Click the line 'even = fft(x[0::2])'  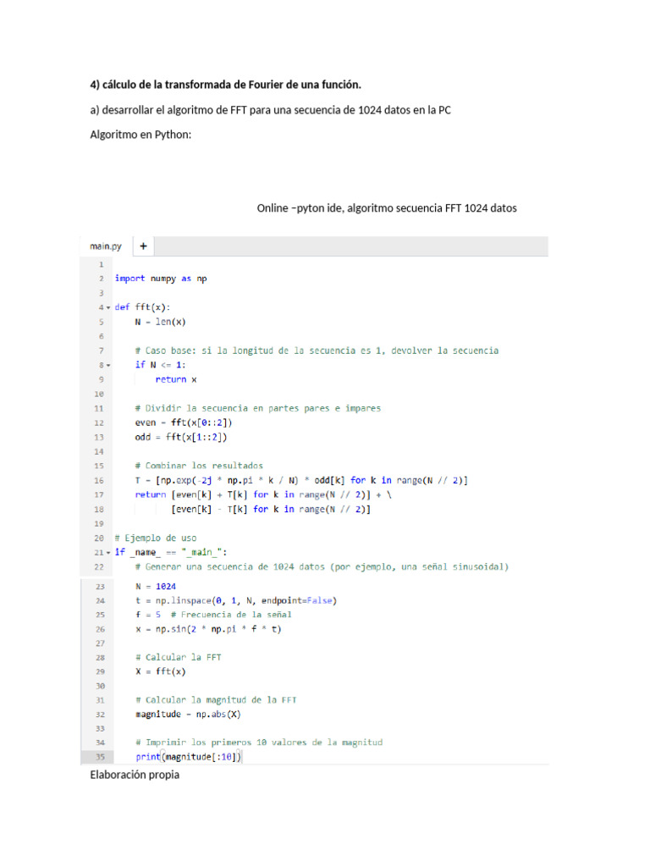pyautogui.click(x=184, y=422)
